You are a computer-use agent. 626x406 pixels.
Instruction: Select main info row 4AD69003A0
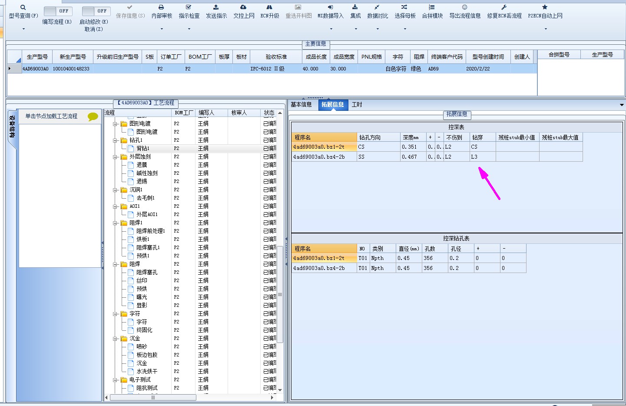click(x=272, y=69)
